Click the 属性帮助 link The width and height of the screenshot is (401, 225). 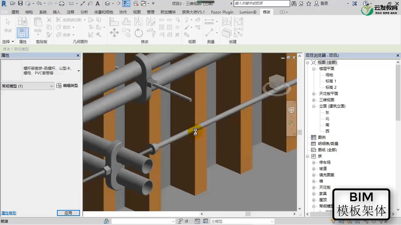pyautogui.click(x=9, y=213)
